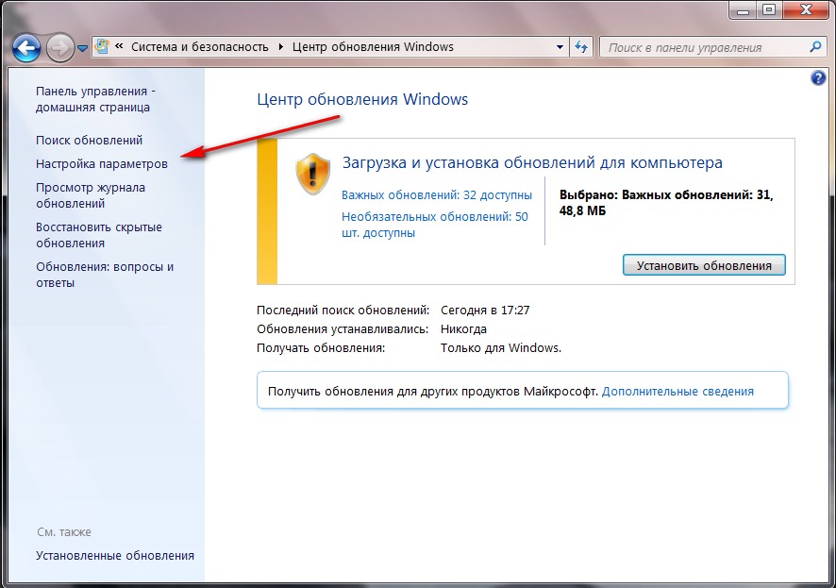Screen dimensions: 836x588
Task: Open 'Просмотр журнала обновлений'
Action: tap(91, 195)
